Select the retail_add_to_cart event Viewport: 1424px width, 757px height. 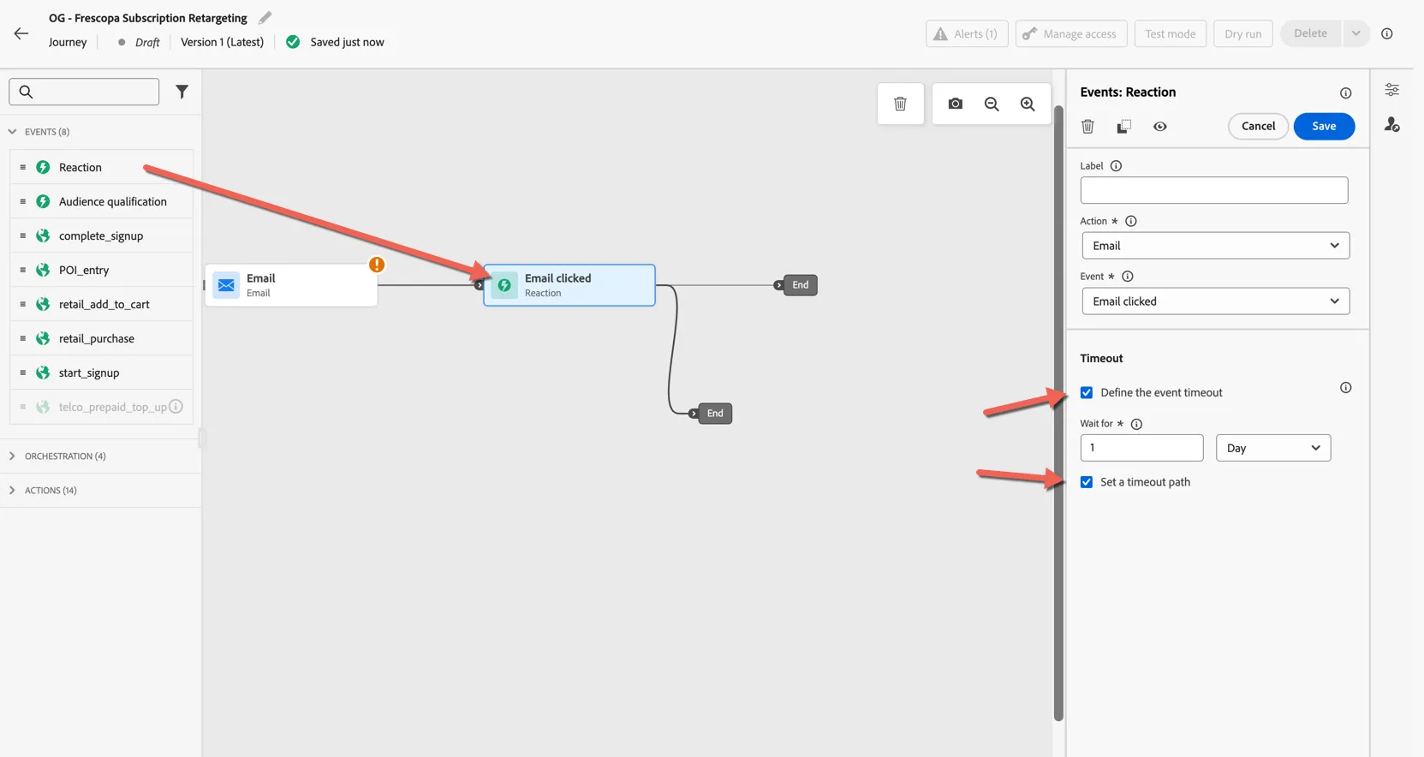coord(102,304)
